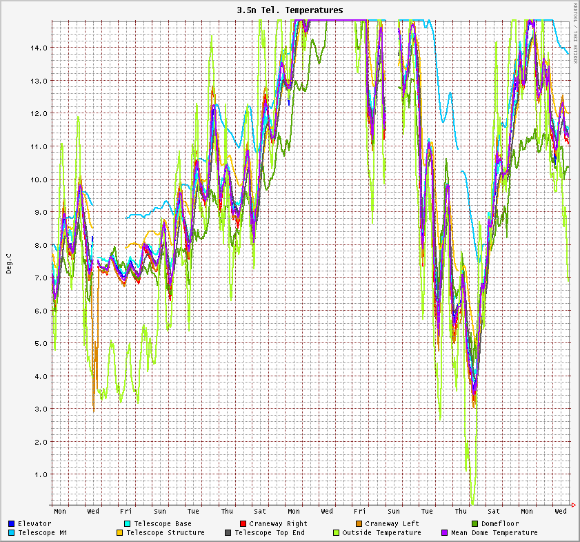Click the 4.0 y-axis tick label

tap(41, 376)
